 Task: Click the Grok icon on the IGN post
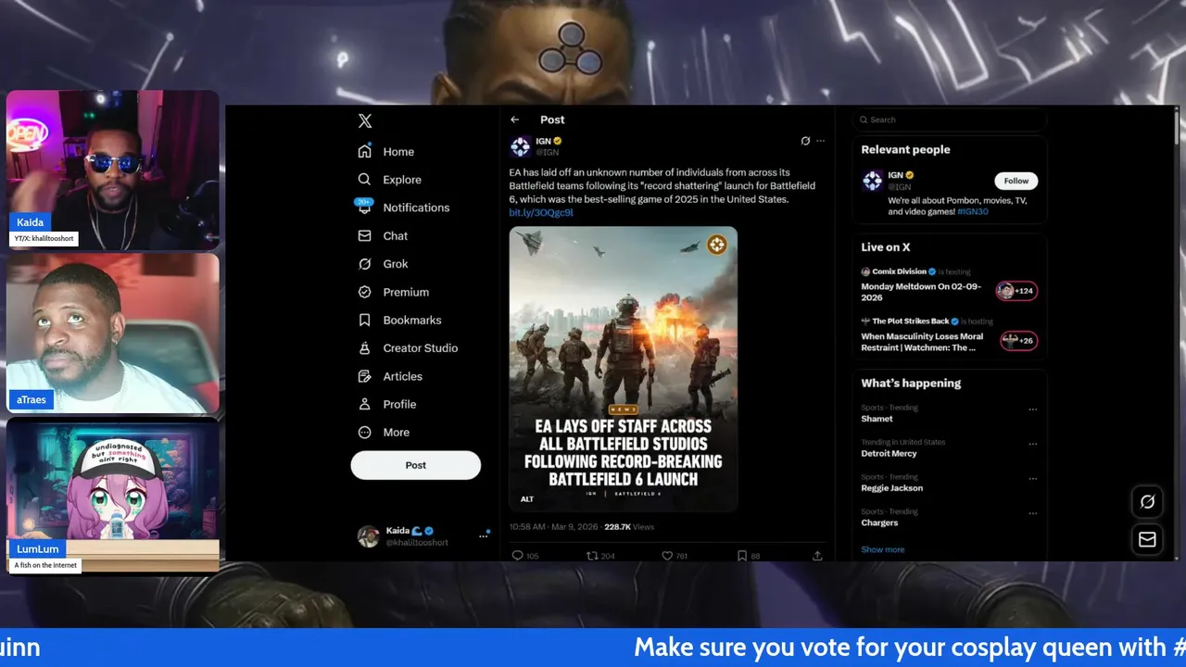point(805,141)
